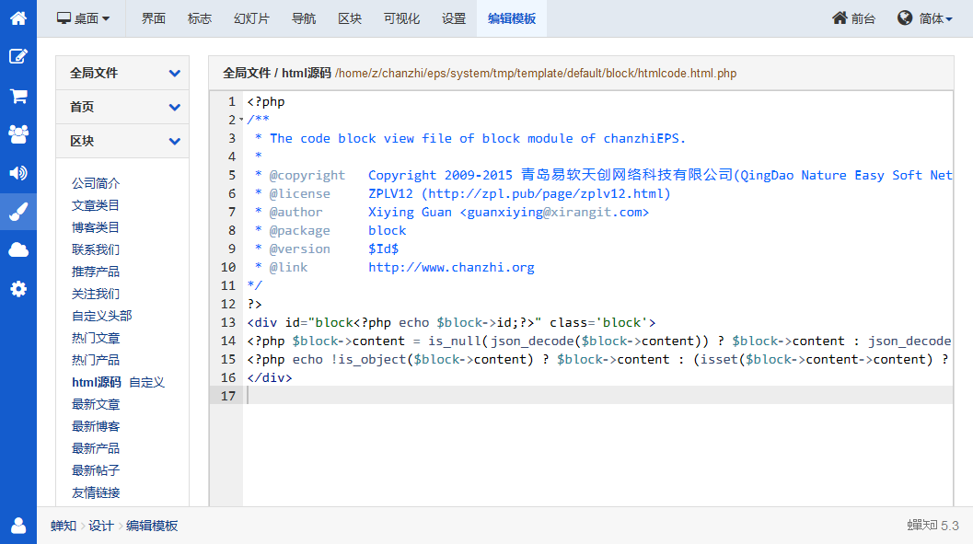Image resolution: width=973 pixels, height=544 pixels.
Task: Switch to the 幻灯片 tab
Action: pos(251,18)
